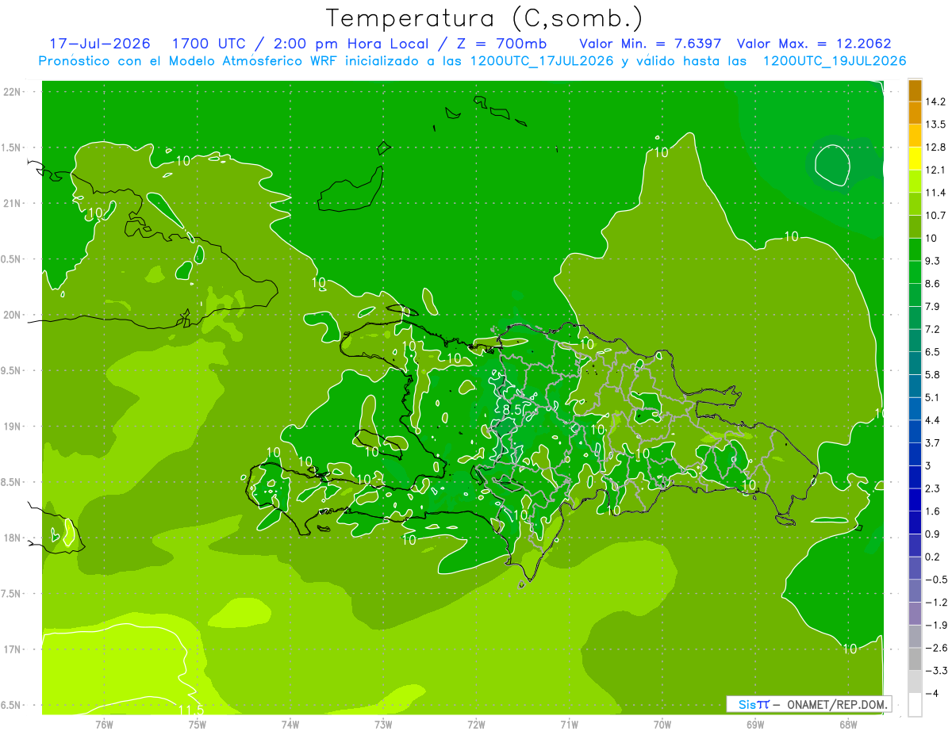
Task: Click the legend value '9.3'
Action: [x=933, y=261]
